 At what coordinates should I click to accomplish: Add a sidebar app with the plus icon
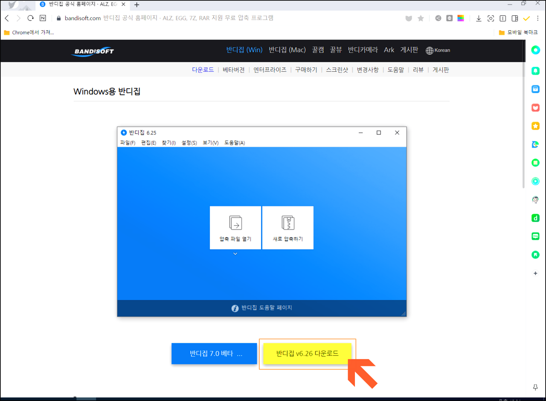(x=535, y=273)
